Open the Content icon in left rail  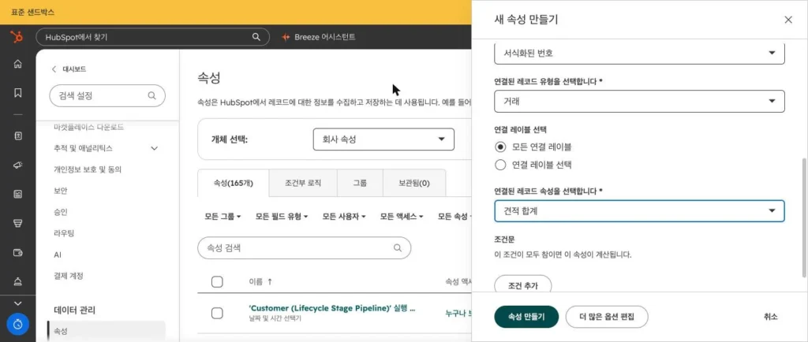tap(17, 195)
